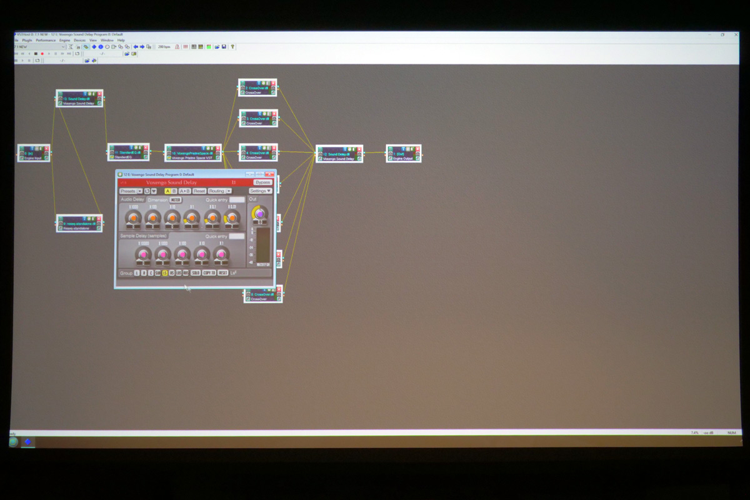Click the Audio Delay Quick entry field
The image size is (750, 500).
coord(237,200)
